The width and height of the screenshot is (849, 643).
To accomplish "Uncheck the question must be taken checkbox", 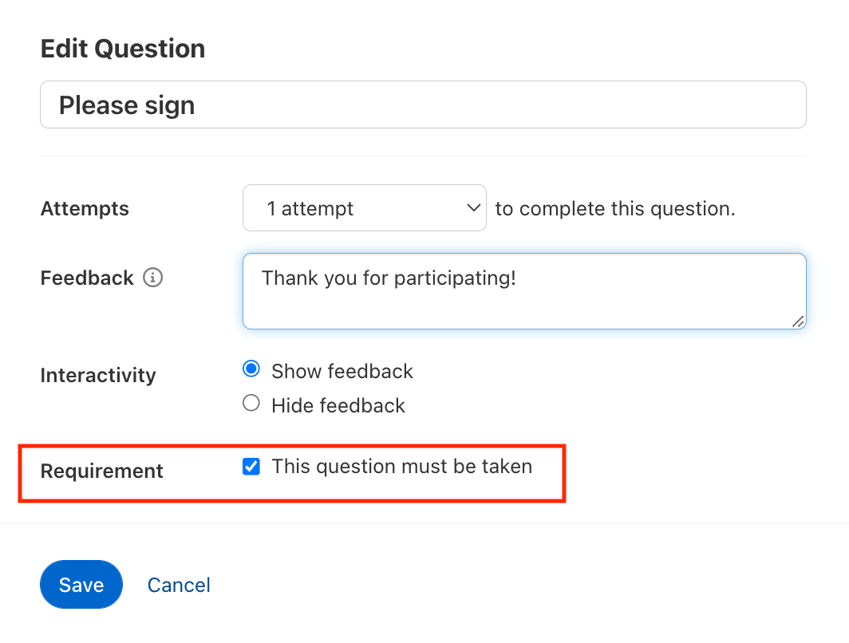I will pos(251,467).
